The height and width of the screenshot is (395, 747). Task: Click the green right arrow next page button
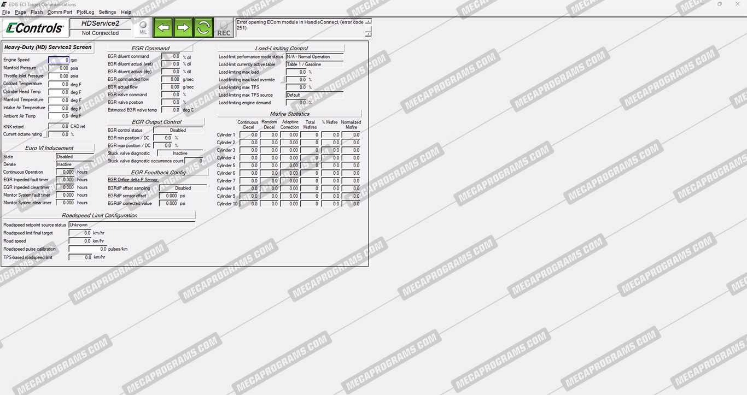point(183,27)
